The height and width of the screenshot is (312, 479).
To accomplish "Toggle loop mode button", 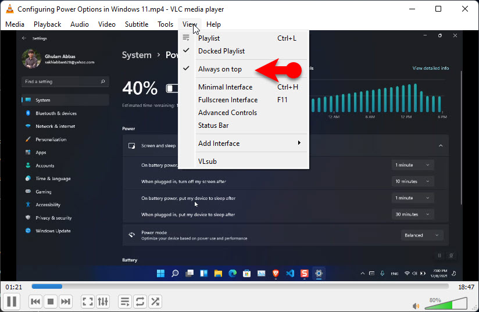I will coord(140,302).
